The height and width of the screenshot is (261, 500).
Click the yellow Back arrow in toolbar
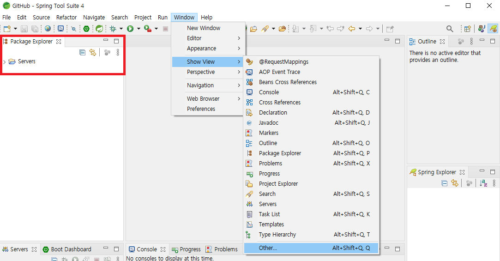point(351,29)
